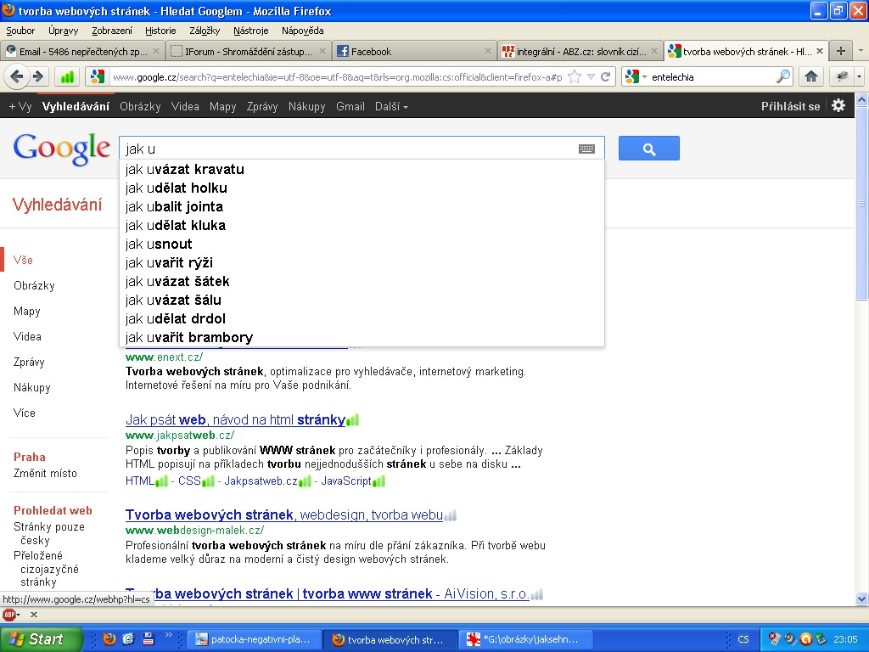The image size is (869, 652).
Task: Click the blue Google search button
Action: click(649, 149)
